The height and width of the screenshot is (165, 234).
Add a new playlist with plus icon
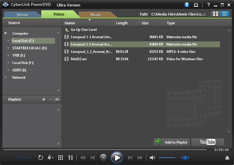click(44, 100)
